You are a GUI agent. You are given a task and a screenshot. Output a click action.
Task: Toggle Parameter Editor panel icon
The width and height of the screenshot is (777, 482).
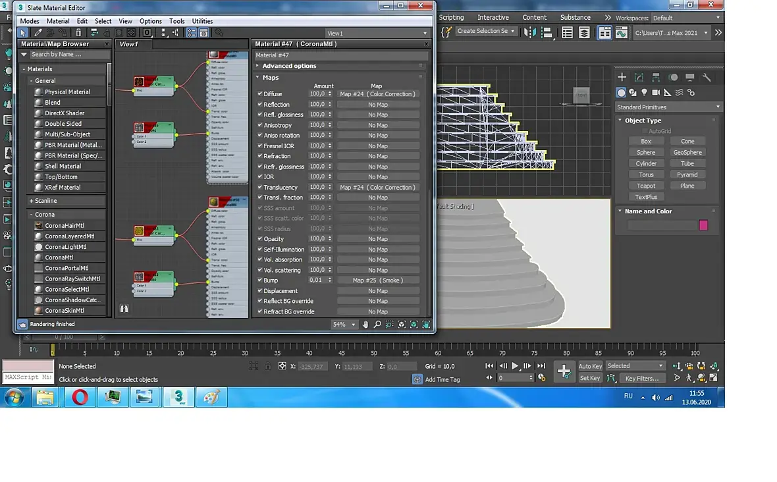click(x=203, y=33)
